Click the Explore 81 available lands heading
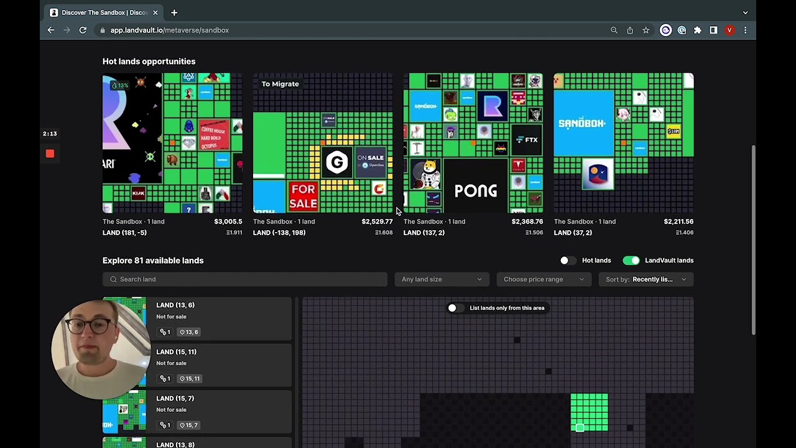 (153, 261)
